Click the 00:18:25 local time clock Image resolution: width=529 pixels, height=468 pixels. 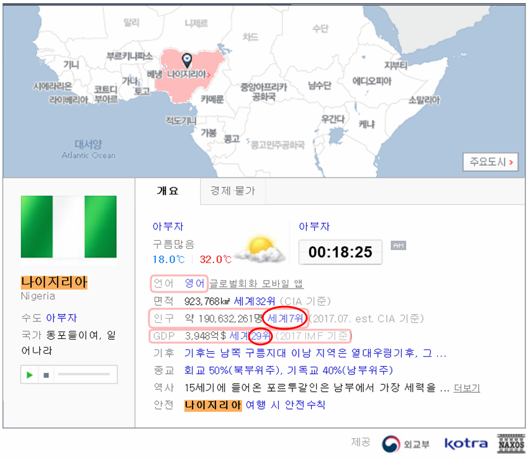pos(340,251)
